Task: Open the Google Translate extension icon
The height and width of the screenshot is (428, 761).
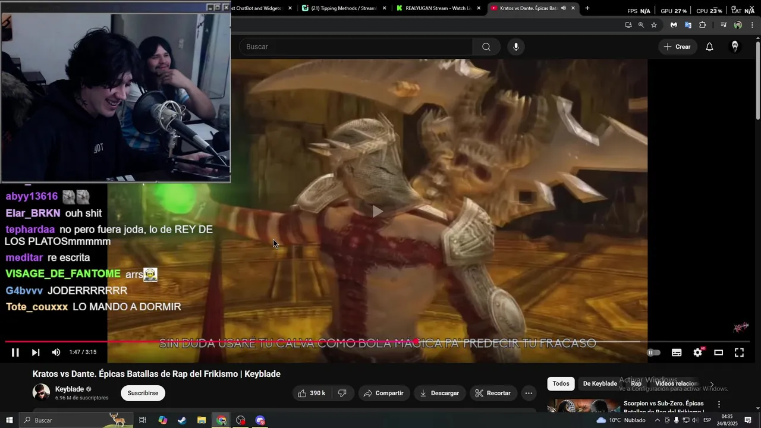Action: [x=688, y=25]
